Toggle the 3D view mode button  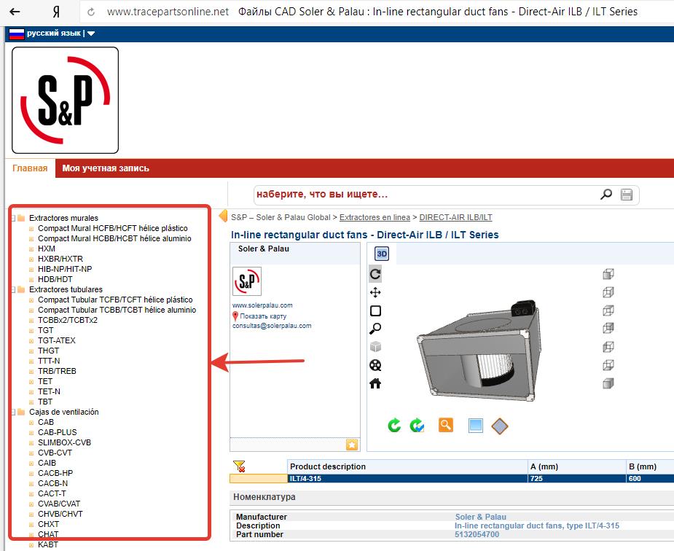coord(382,254)
